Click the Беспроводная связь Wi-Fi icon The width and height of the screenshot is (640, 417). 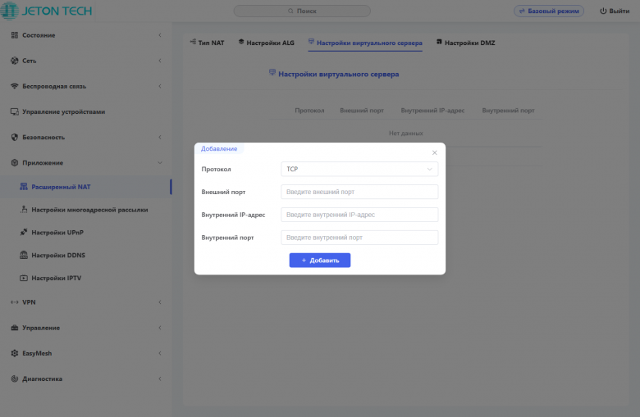coord(15,86)
